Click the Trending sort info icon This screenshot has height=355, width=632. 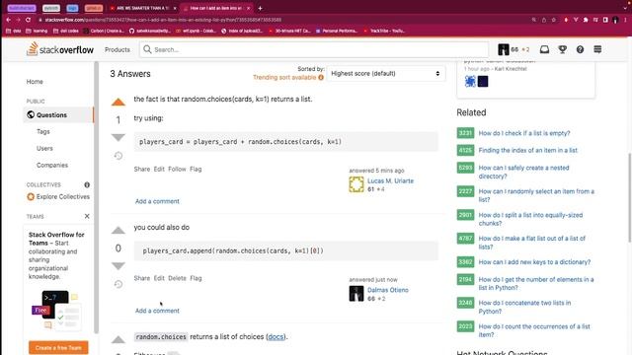tap(321, 77)
